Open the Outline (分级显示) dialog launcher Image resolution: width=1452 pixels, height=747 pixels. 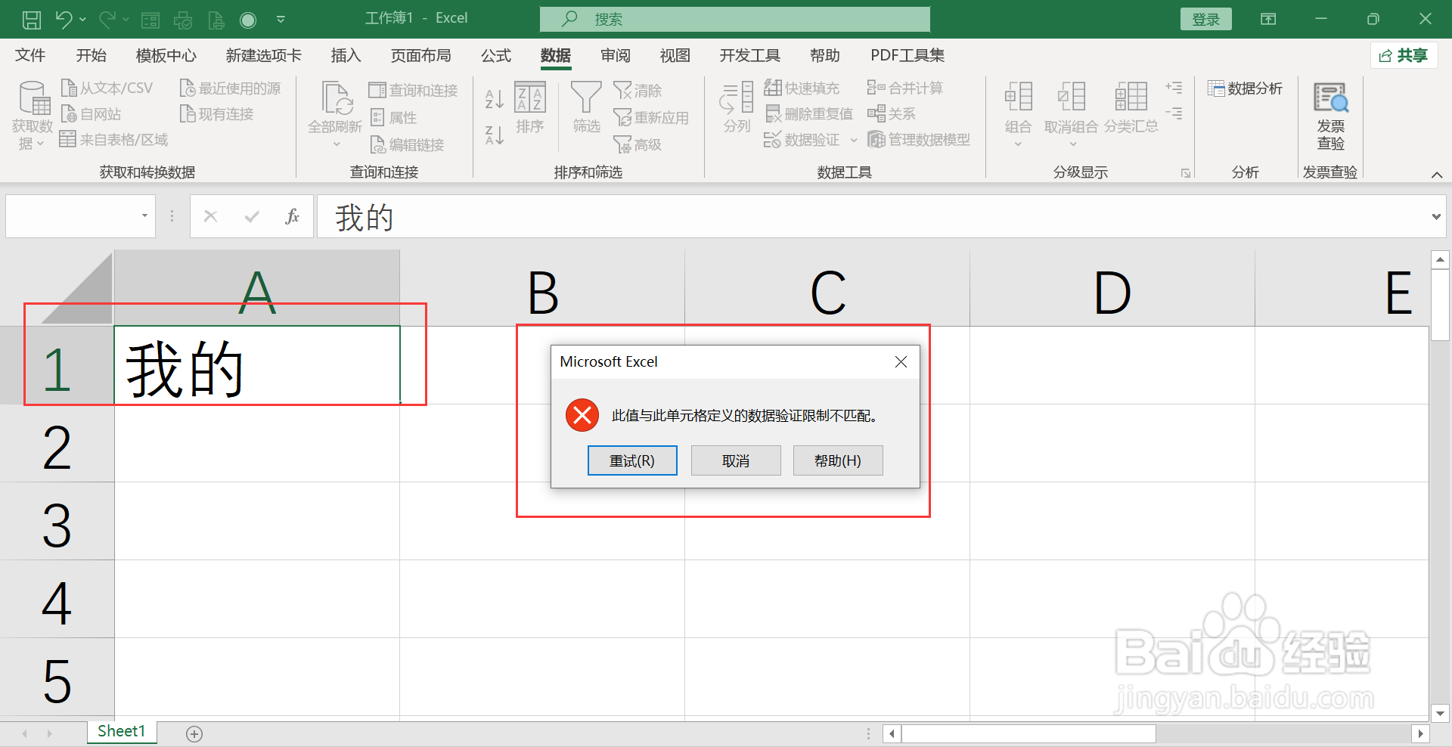pos(1186,173)
